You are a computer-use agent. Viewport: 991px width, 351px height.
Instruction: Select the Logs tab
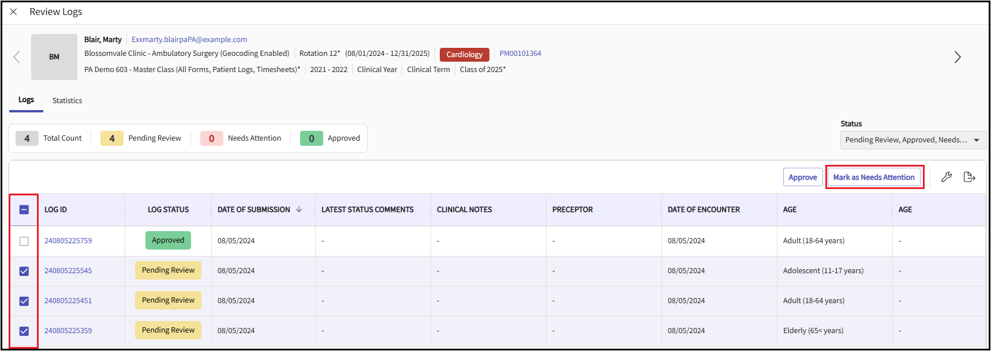[26, 100]
